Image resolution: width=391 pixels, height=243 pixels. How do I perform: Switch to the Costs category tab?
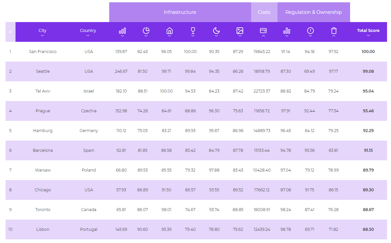264,12
